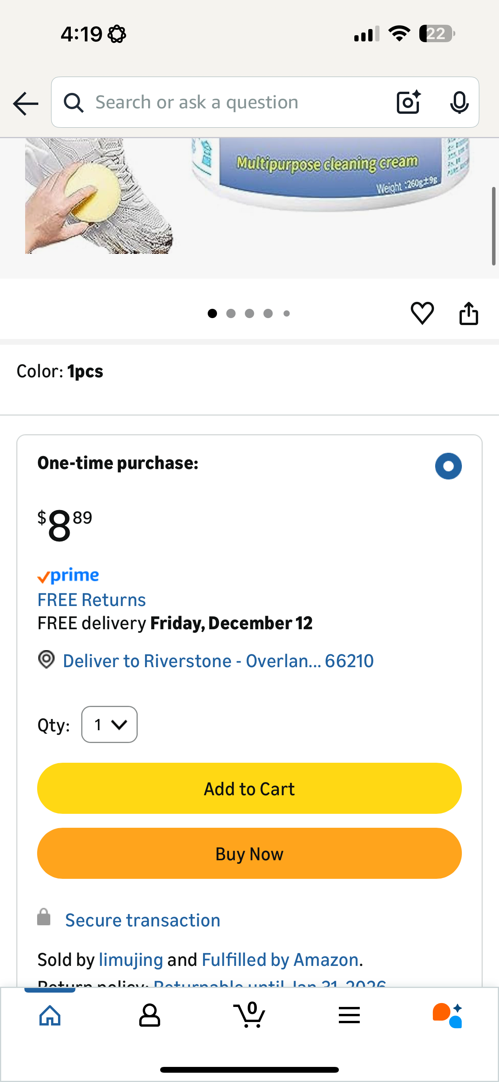
Task: View seller limujing
Action: 131,960
